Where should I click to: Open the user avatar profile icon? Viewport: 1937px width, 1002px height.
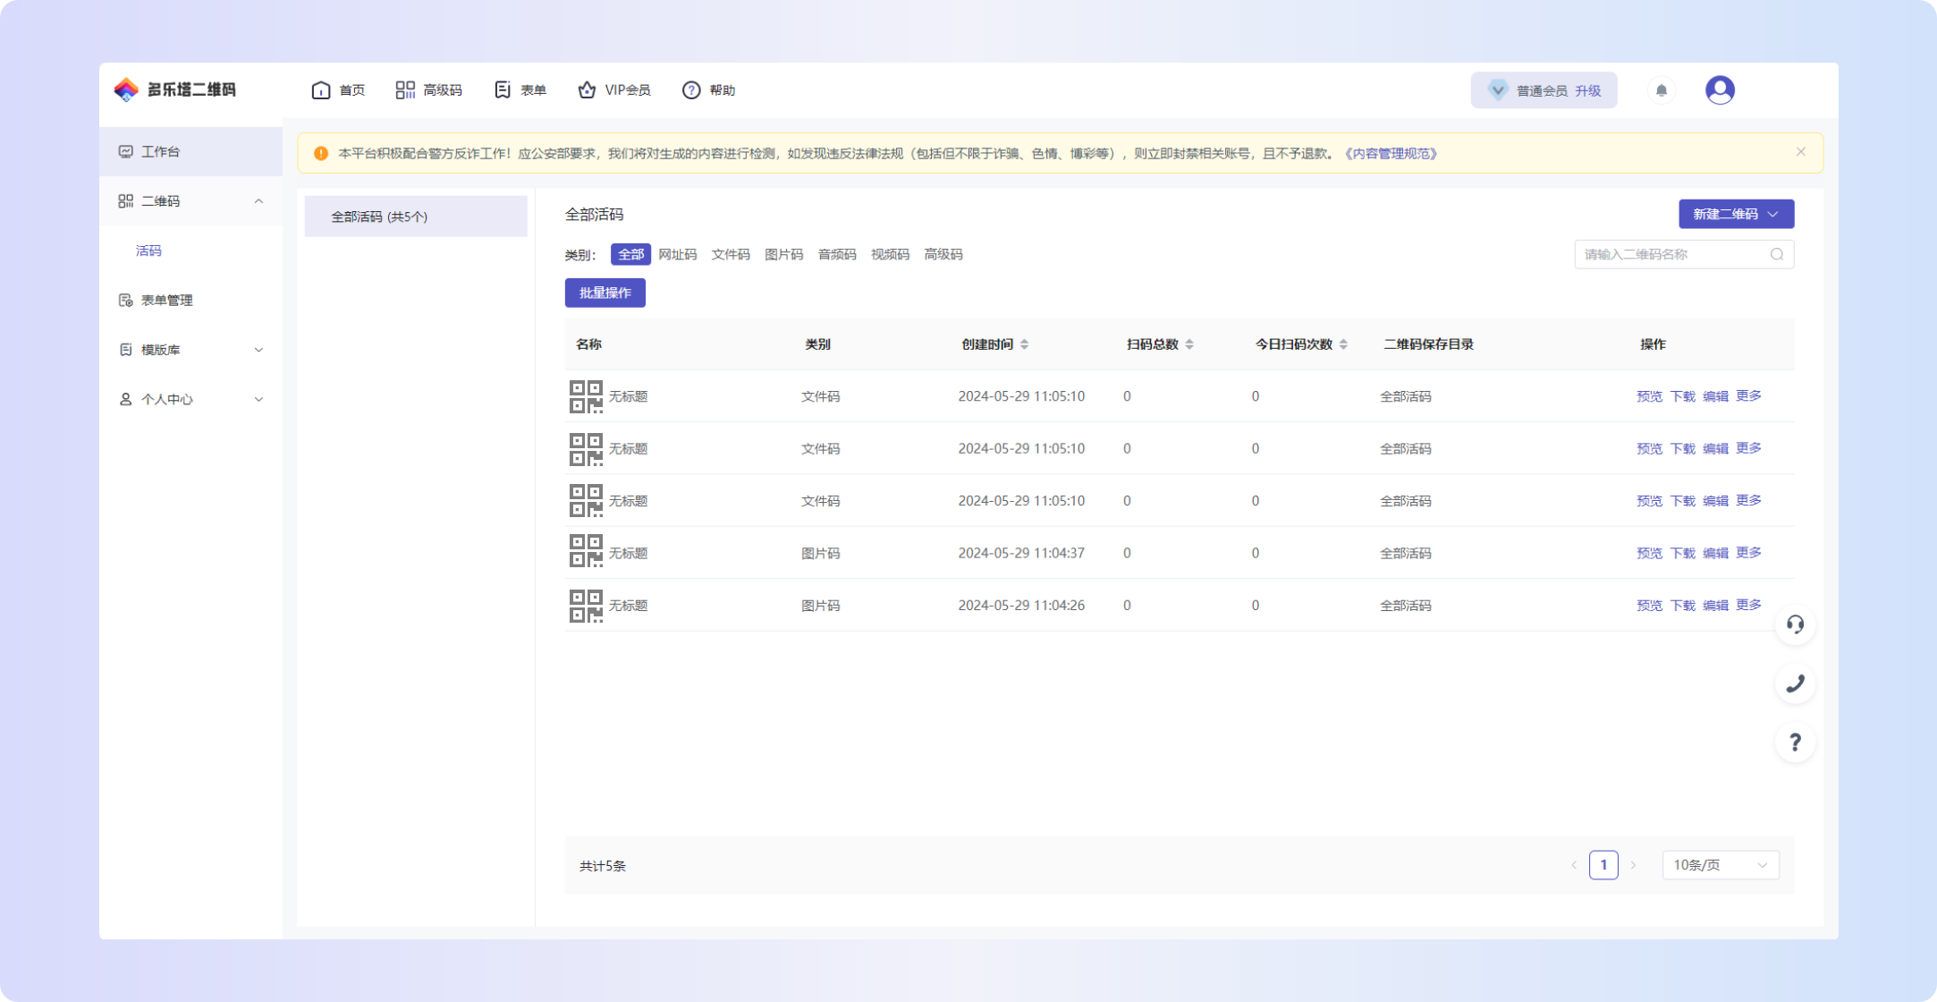[x=1719, y=90]
